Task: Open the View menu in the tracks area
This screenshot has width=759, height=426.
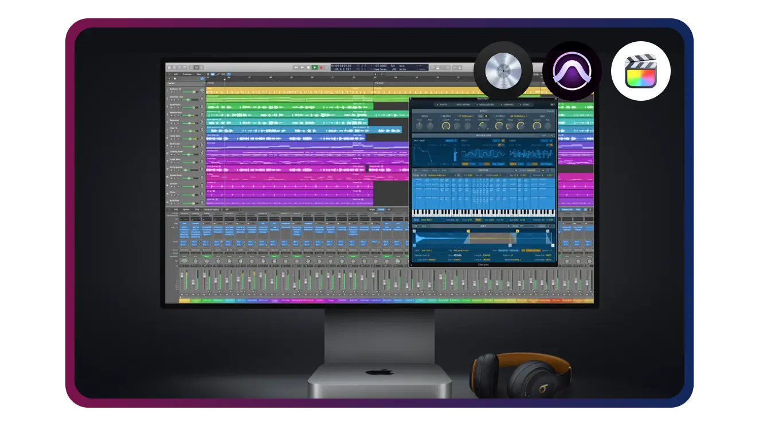Action: coord(198,74)
